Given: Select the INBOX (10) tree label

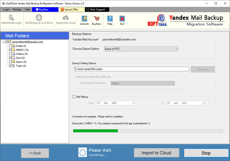Looking at the screenshot, I should point(22,50).
